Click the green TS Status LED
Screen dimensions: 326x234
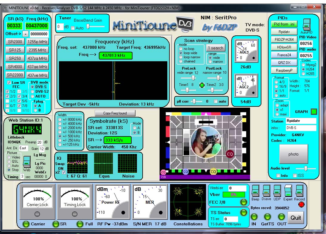pyautogui.click(x=244, y=212)
